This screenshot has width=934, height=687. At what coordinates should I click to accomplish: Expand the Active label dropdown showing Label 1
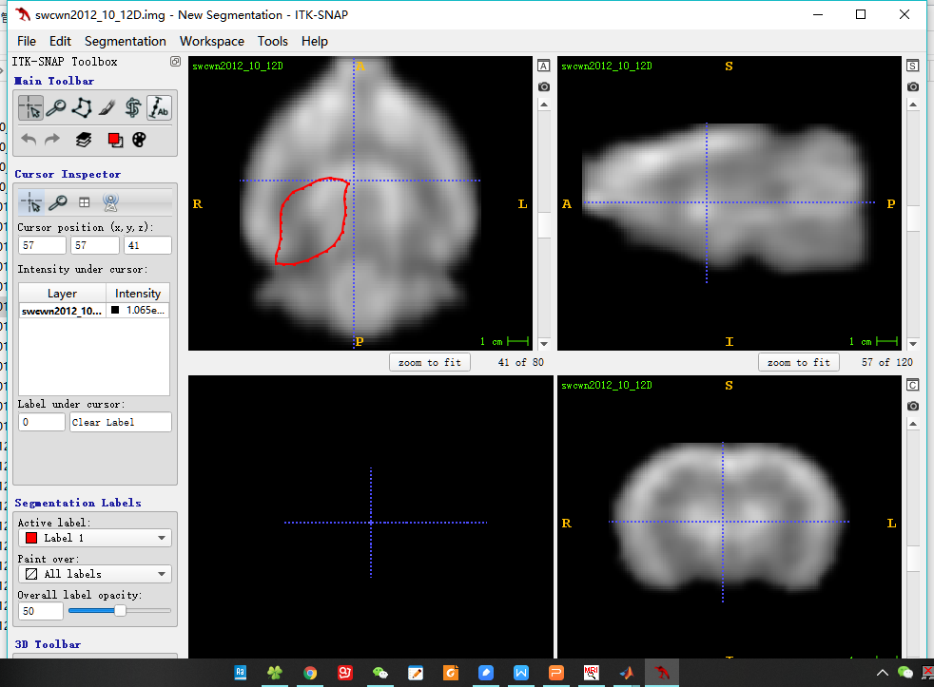95,538
